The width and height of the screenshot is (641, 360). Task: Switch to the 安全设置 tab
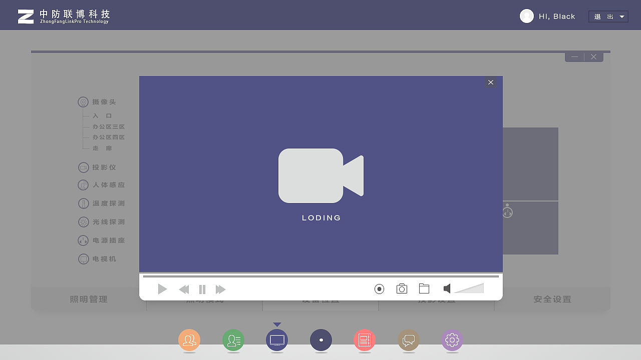click(x=552, y=299)
